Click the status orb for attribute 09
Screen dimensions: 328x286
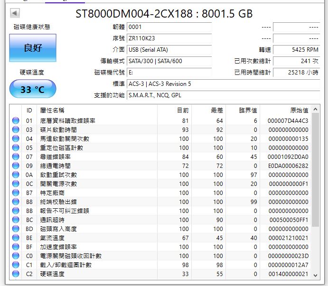[16, 166]
